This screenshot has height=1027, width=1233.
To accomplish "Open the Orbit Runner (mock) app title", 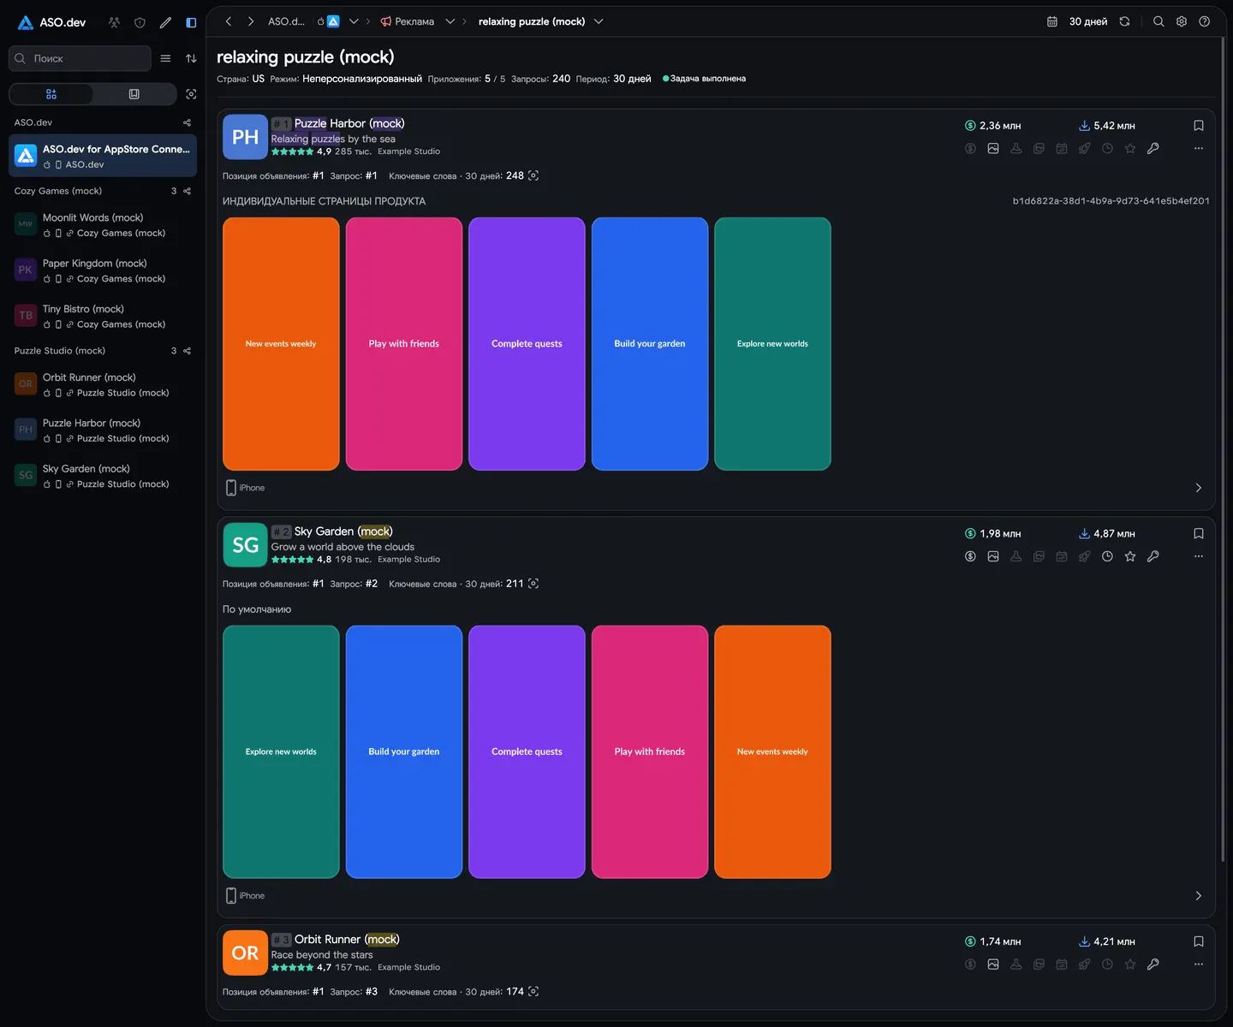I will coord(347,940).
